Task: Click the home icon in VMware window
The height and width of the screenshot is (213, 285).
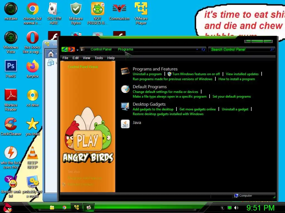Action: [51, 54]
